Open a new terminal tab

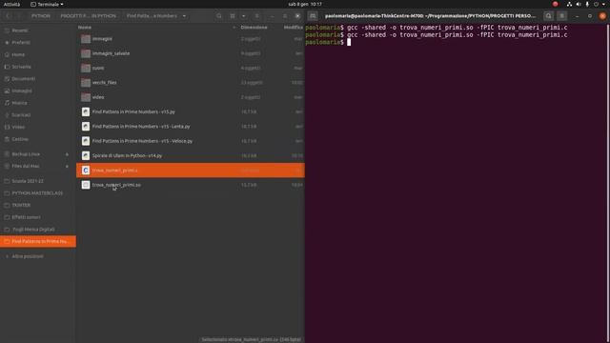[313, 16]
